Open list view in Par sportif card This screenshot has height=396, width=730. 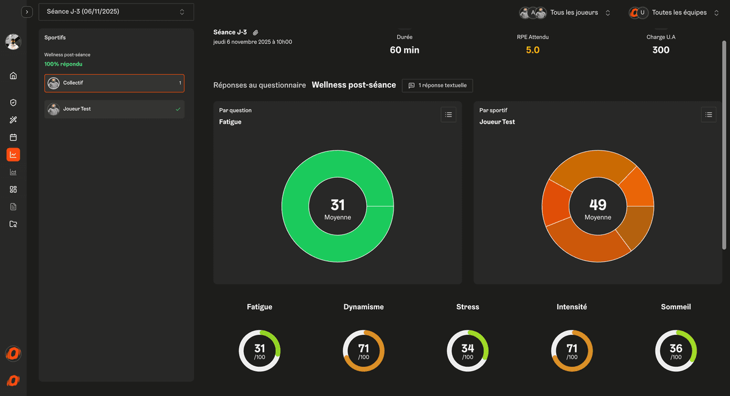point(709,114)
